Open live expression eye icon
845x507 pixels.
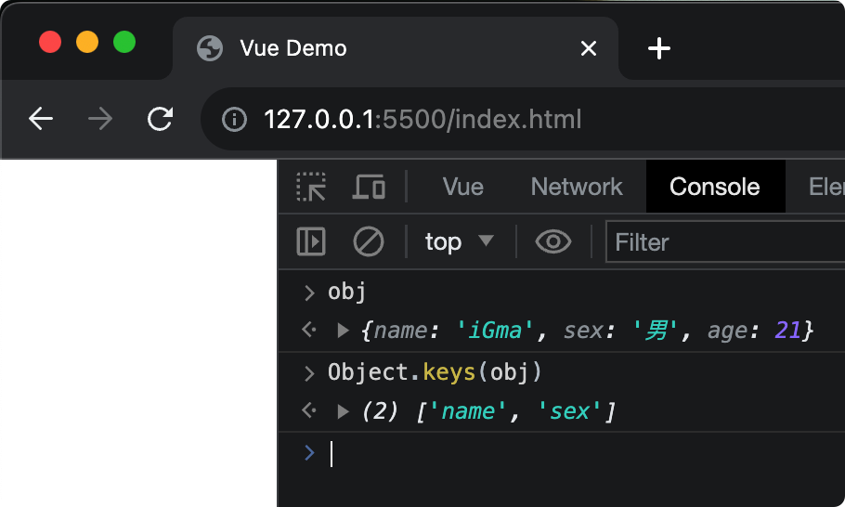[553, 242]
